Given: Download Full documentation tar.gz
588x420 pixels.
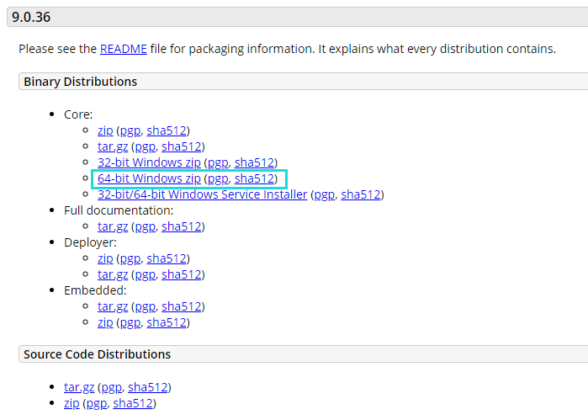Looking at the screenshot, I should (113, 226).
